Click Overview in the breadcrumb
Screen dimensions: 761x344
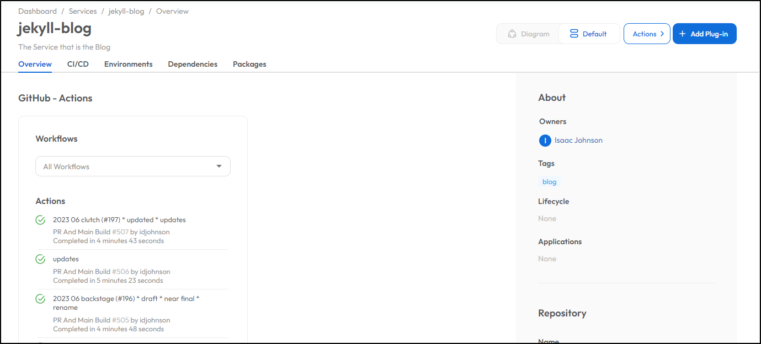tap(172, 11)
